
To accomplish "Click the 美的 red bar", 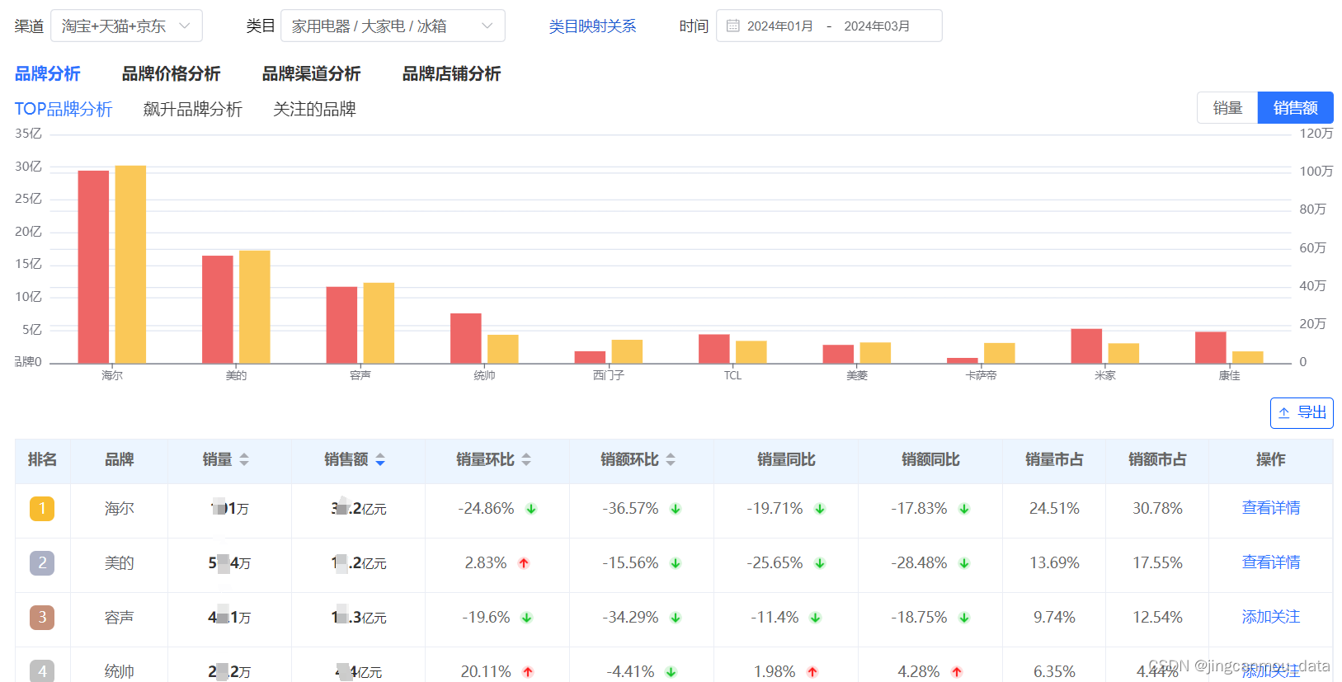I will [218, 309].
